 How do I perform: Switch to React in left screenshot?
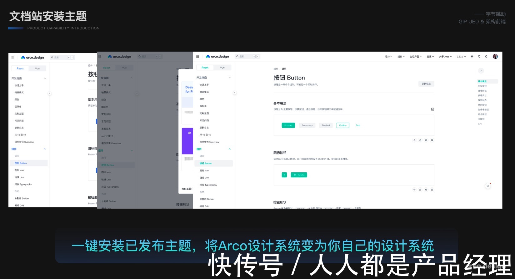pos(20,68)
